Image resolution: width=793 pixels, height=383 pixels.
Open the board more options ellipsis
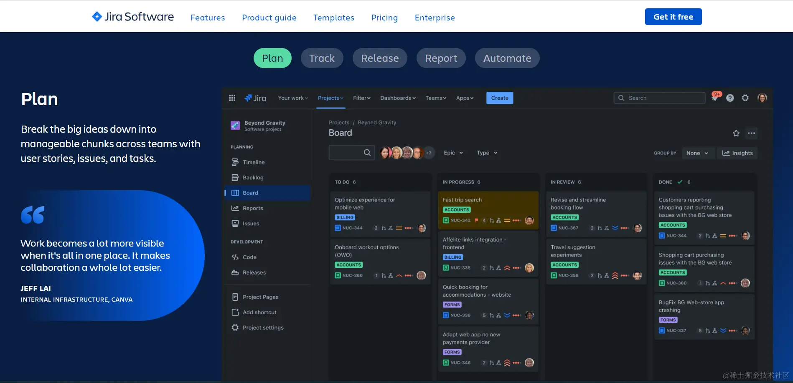coord(752,133)
